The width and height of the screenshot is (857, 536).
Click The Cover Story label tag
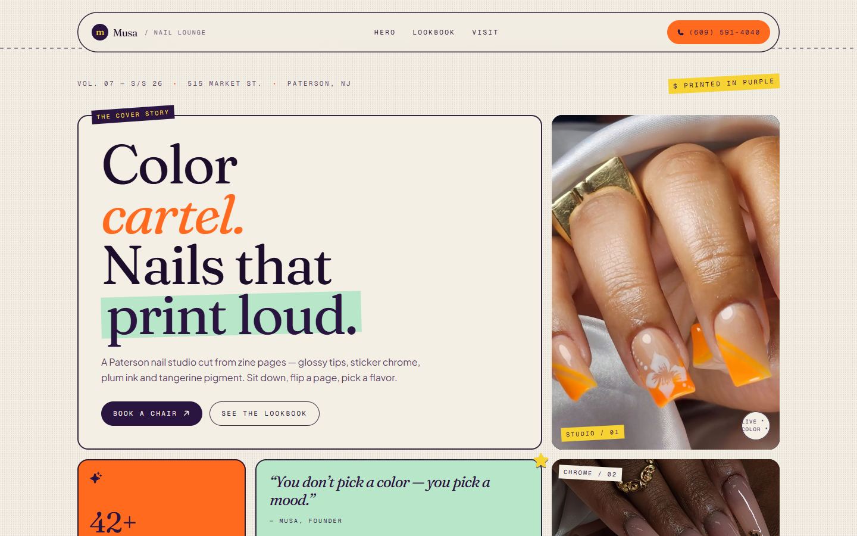point(133,114)
